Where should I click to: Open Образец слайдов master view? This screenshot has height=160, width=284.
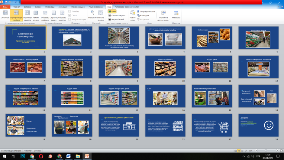point(45,15)
